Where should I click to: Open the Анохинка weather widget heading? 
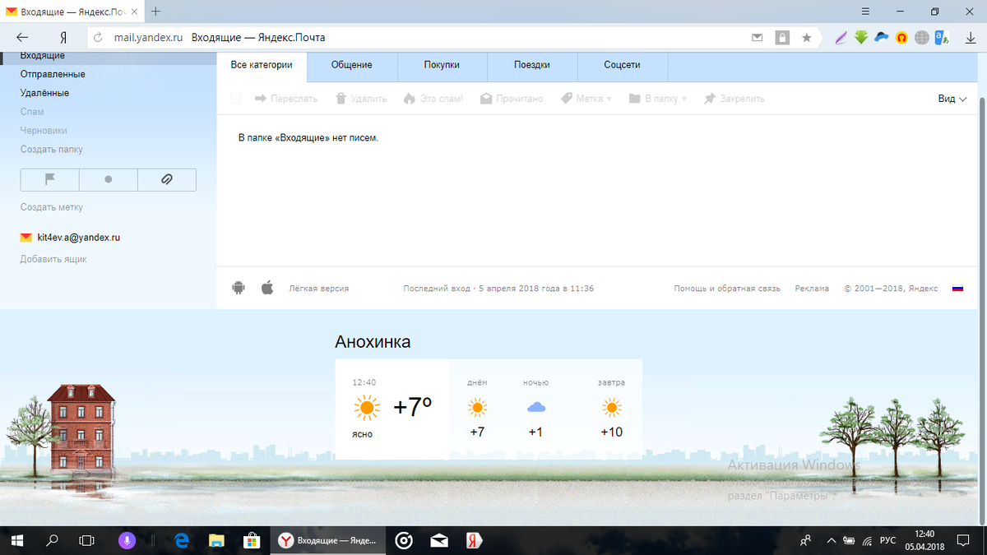[x=373, y=342]
